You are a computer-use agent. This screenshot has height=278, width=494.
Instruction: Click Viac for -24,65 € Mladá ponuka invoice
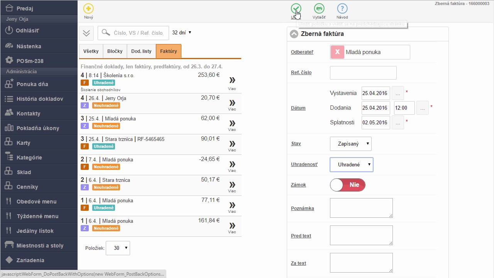[232, 166]
